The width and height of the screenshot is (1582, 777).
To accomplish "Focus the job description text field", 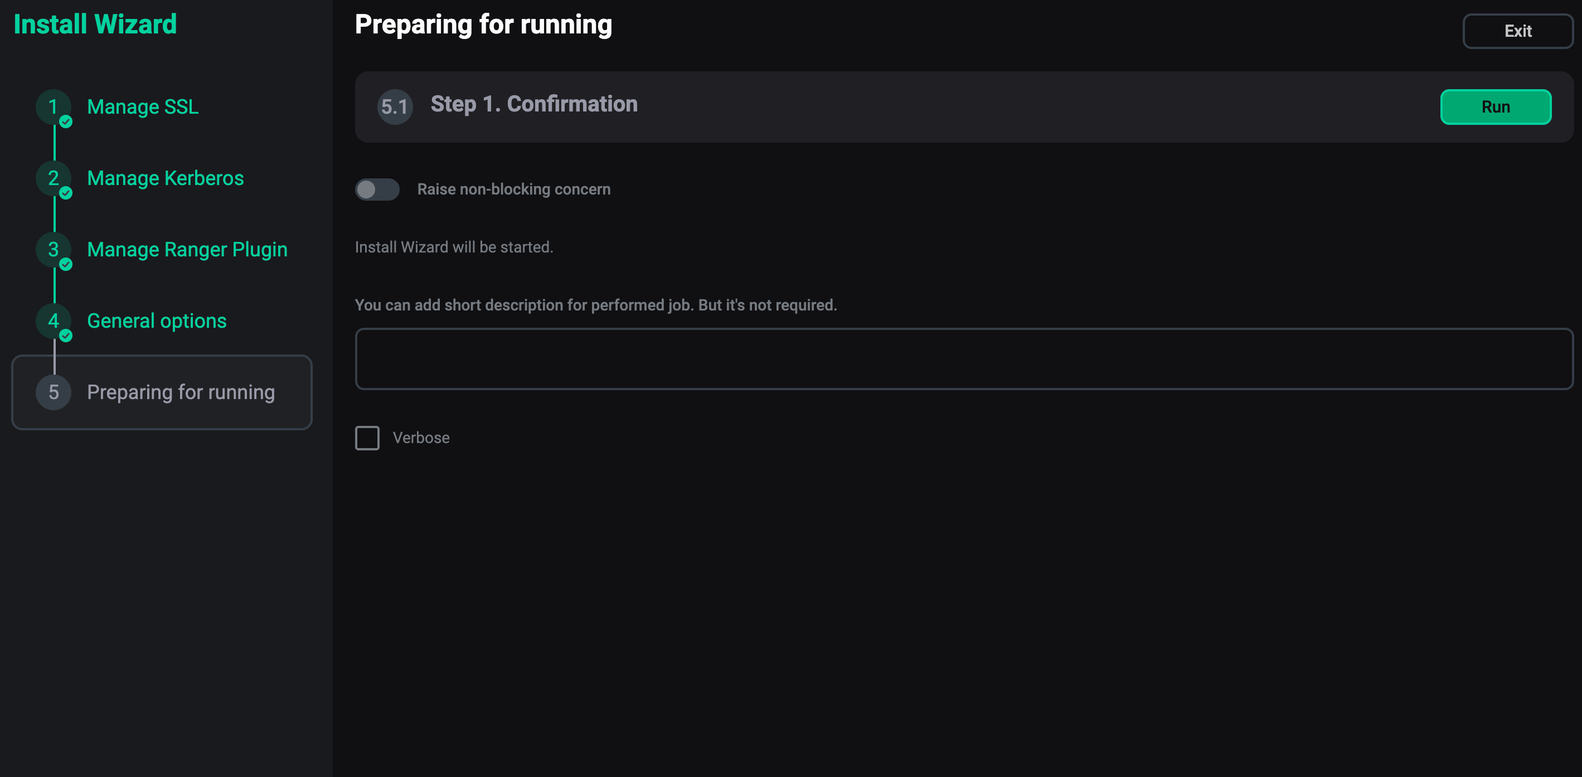I will [964, 359].
